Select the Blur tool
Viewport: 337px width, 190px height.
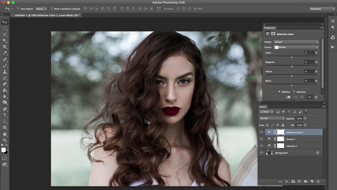(x=5, y=96)
